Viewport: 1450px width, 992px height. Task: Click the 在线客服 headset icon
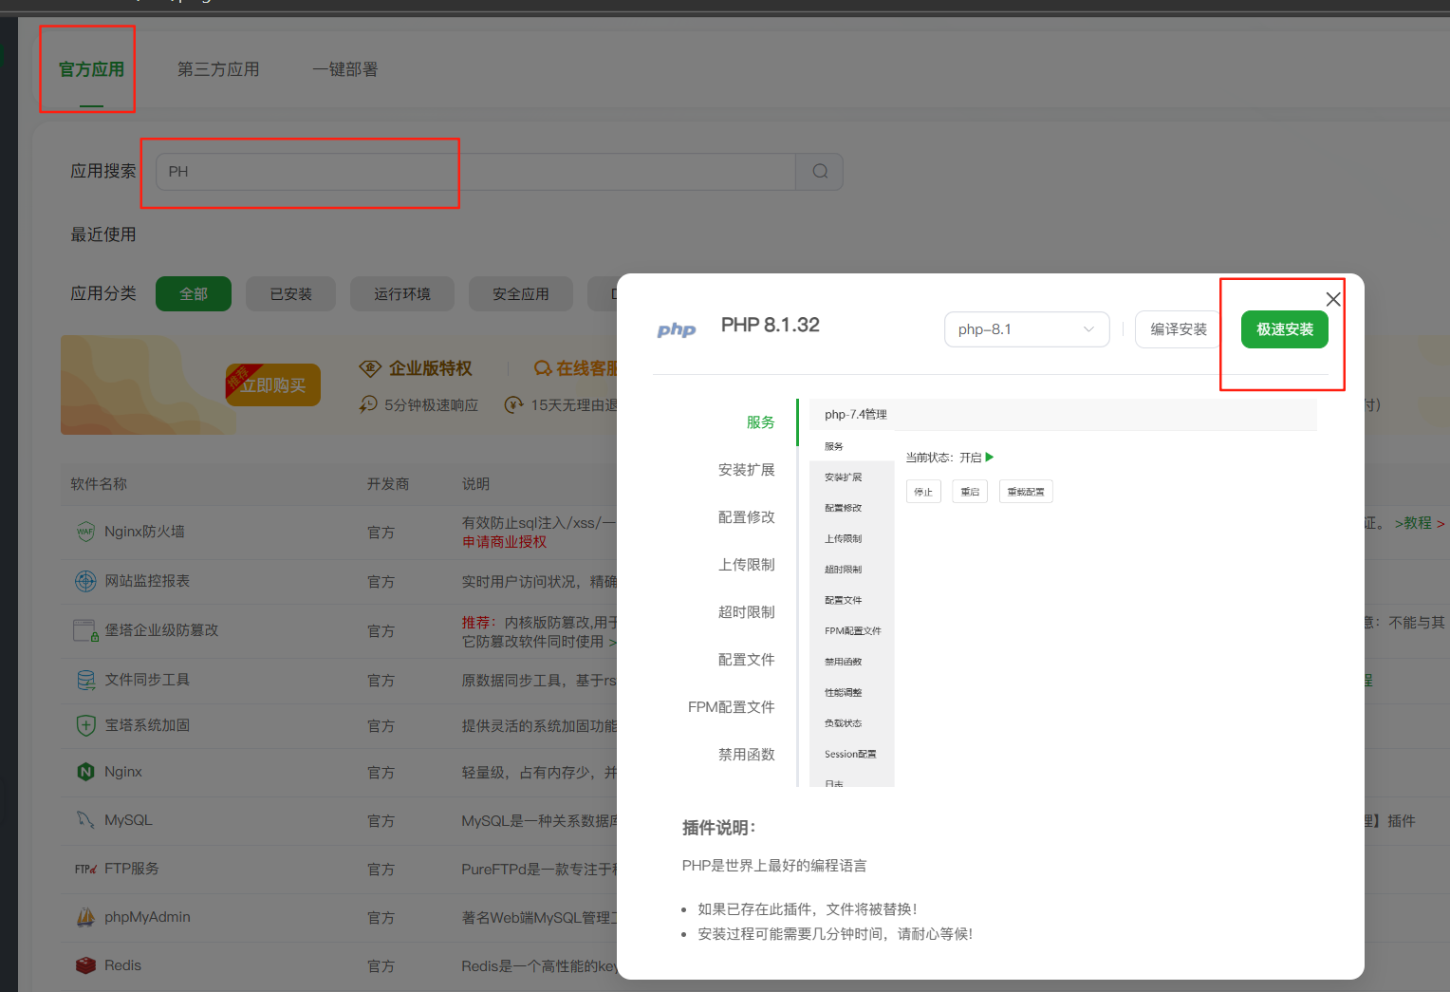(x=543, y=368)
